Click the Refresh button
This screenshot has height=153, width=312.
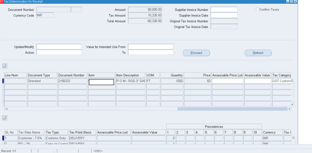258,53
